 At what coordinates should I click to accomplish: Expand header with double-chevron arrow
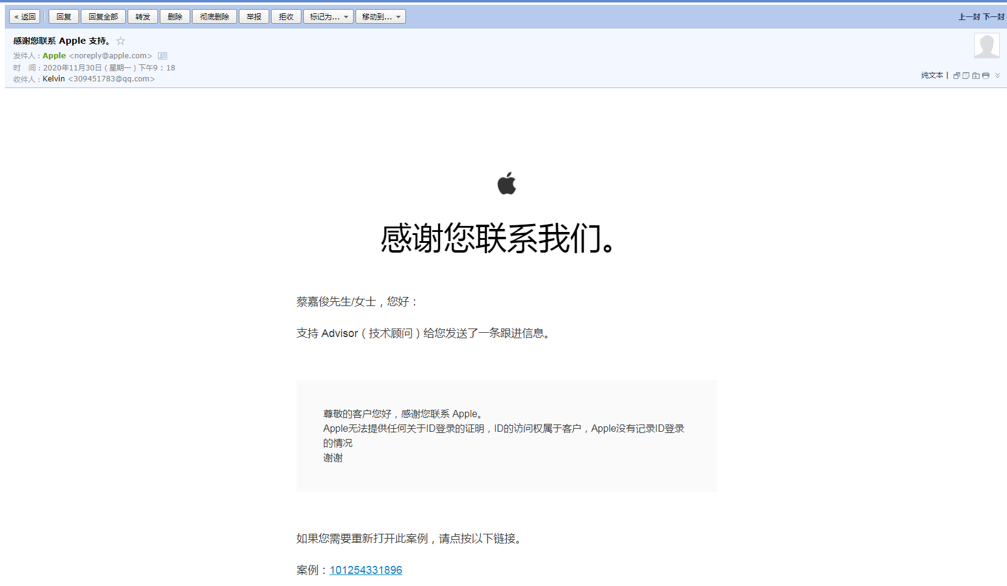coord(997,76)
